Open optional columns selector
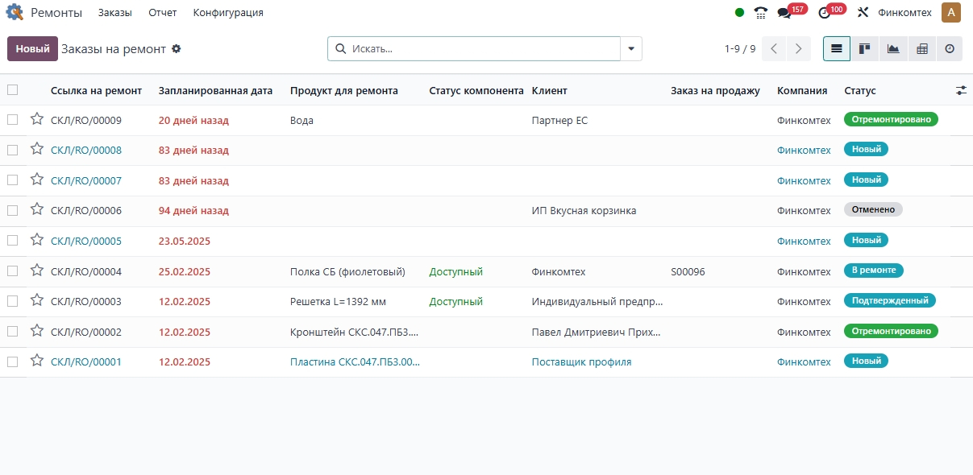 (961, 90)
